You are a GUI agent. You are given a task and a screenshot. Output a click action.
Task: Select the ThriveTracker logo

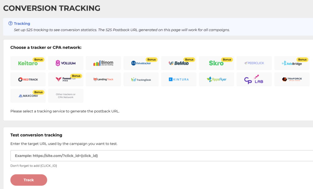click(x=141, y=63)
